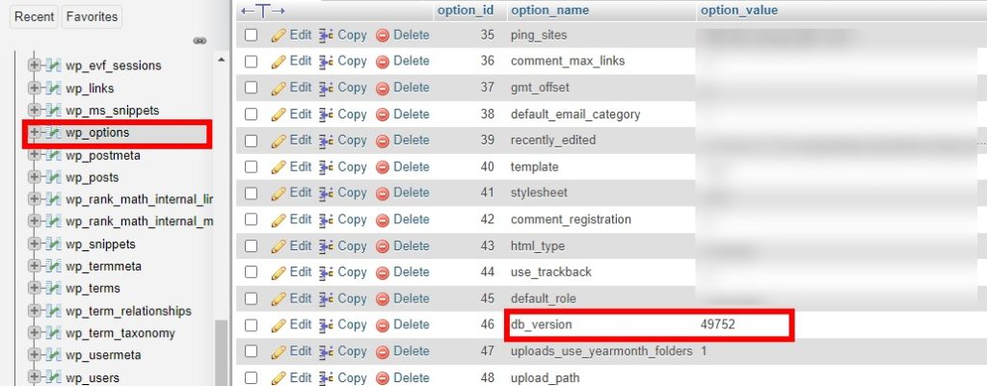Viewport: 987px width, 386px height.
Task: Tick checkbox for recently_edited row
Action: (252, 141)
